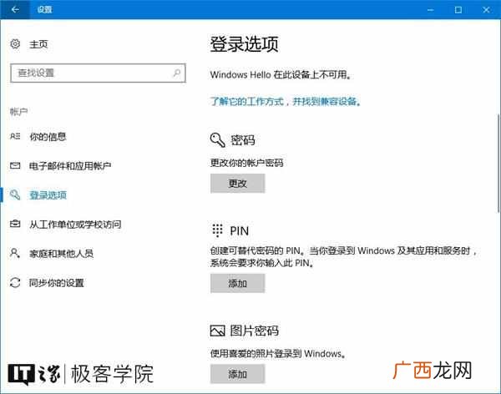
Task: Click the briefcase icon for 从工作单位或学校访问
Action: coord(15,224)
